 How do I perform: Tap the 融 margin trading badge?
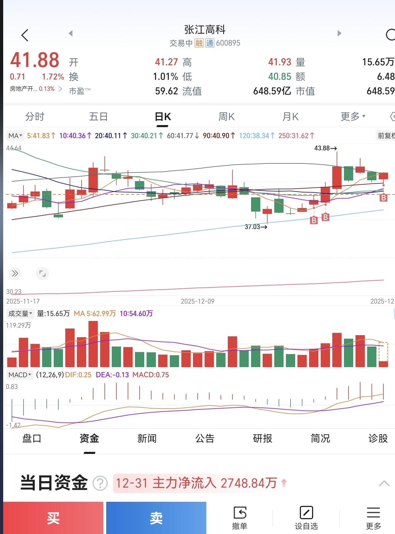tap(199, 43)
